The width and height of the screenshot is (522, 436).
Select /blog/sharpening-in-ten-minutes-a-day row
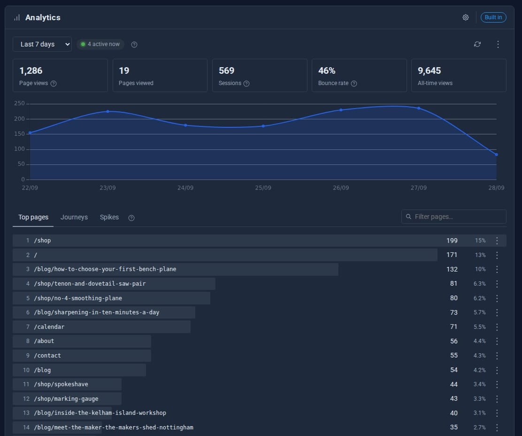click(x=259, y=312)
